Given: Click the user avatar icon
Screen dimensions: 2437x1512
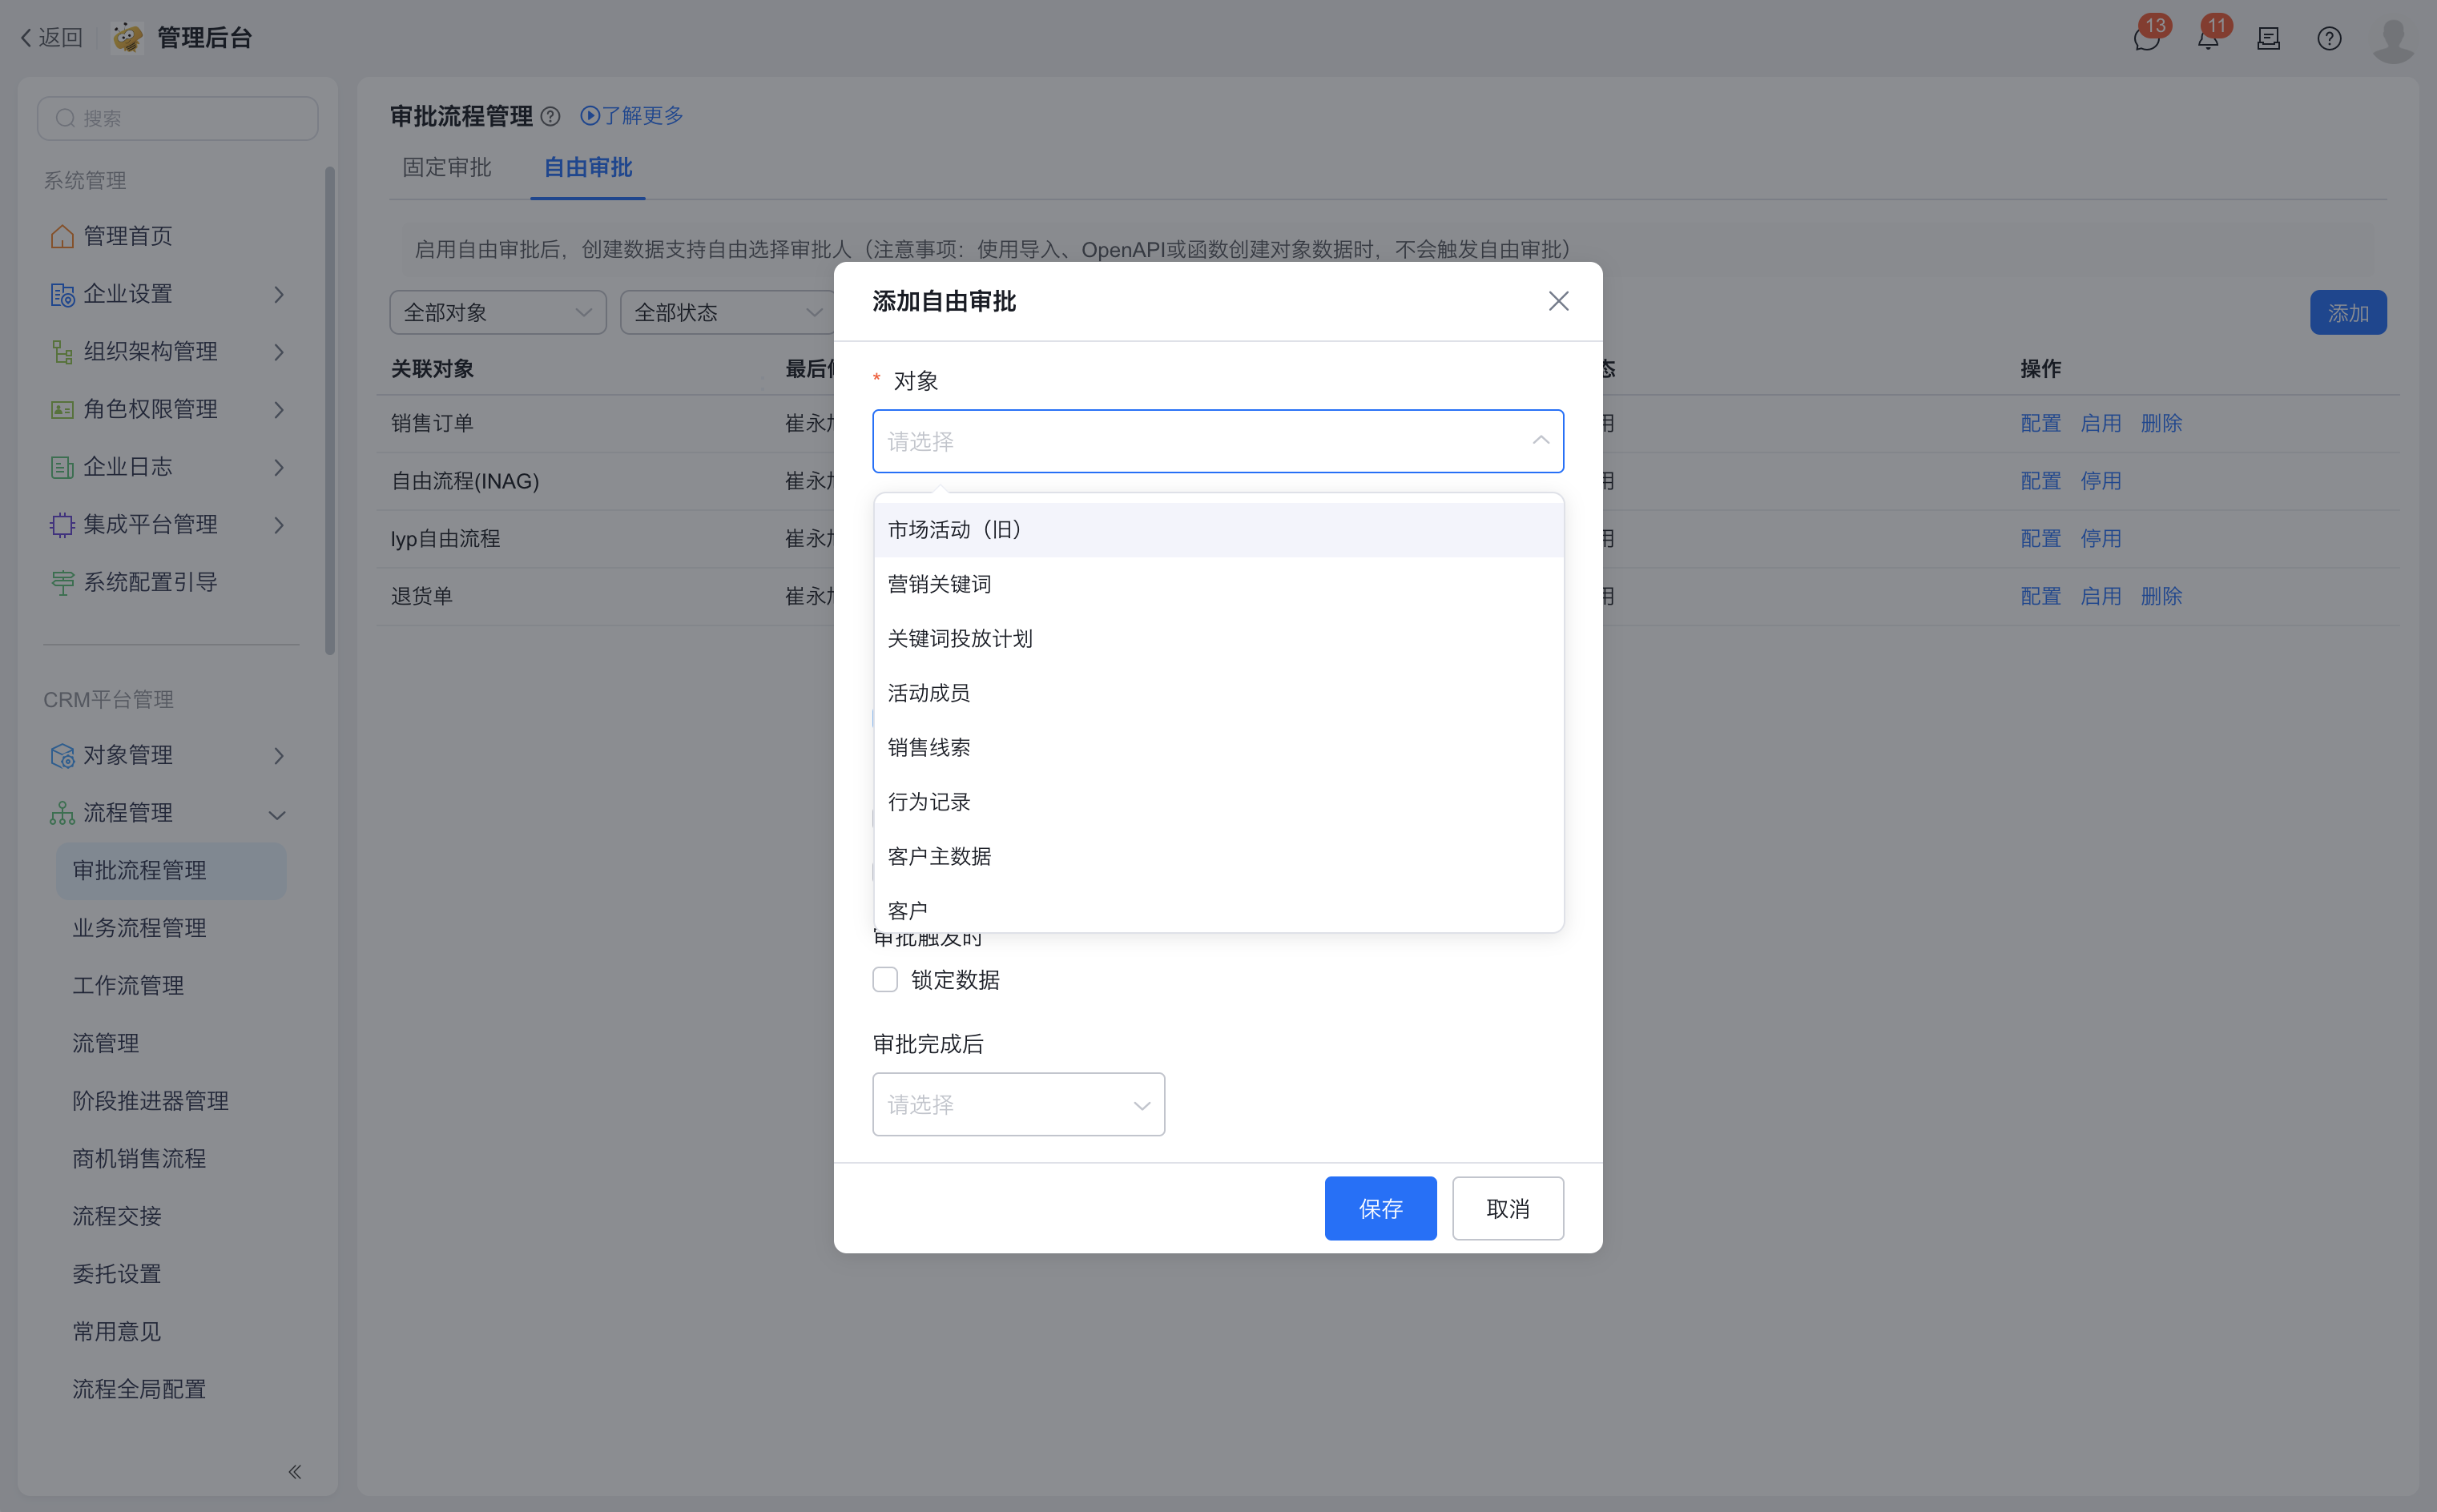Looking at the screenshot, I should [x=2393, y=39].
